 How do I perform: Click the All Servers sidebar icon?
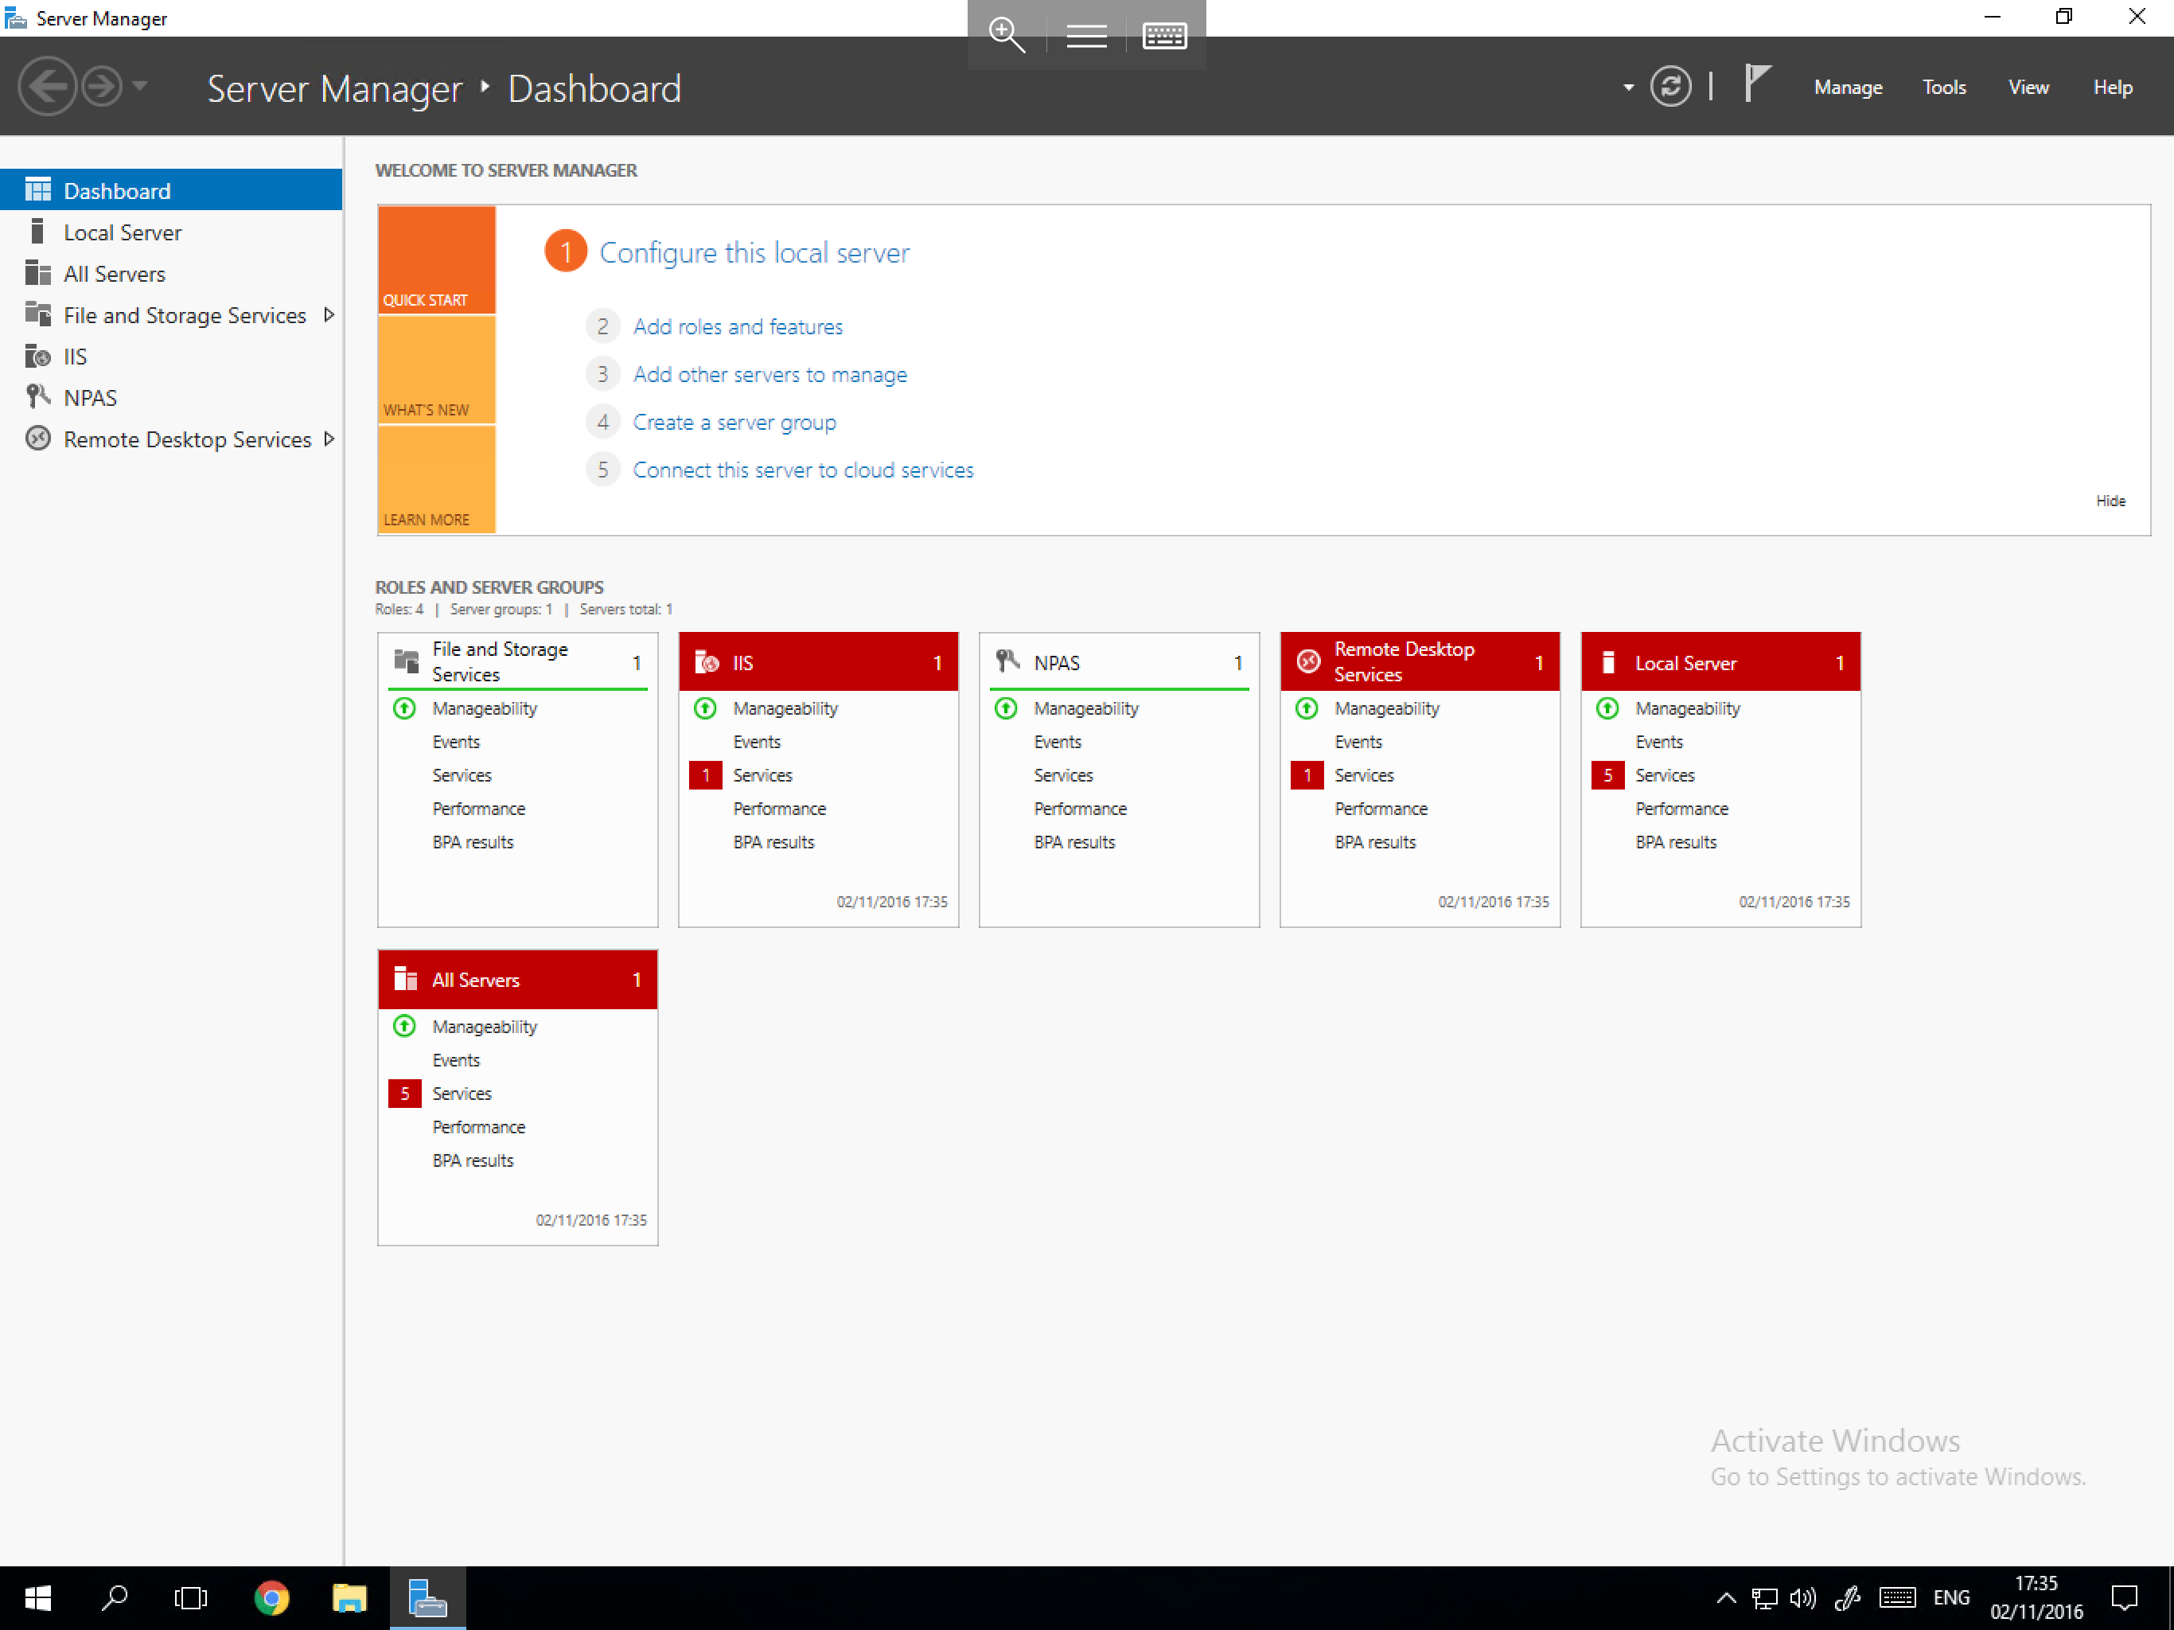coord(37,273)
